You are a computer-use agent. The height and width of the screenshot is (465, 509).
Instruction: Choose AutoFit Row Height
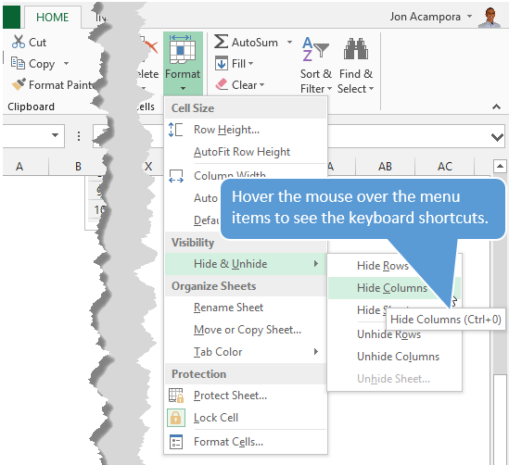[246, 152]
